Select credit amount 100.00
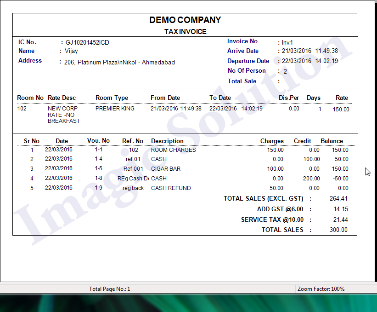 pos(311,159)
